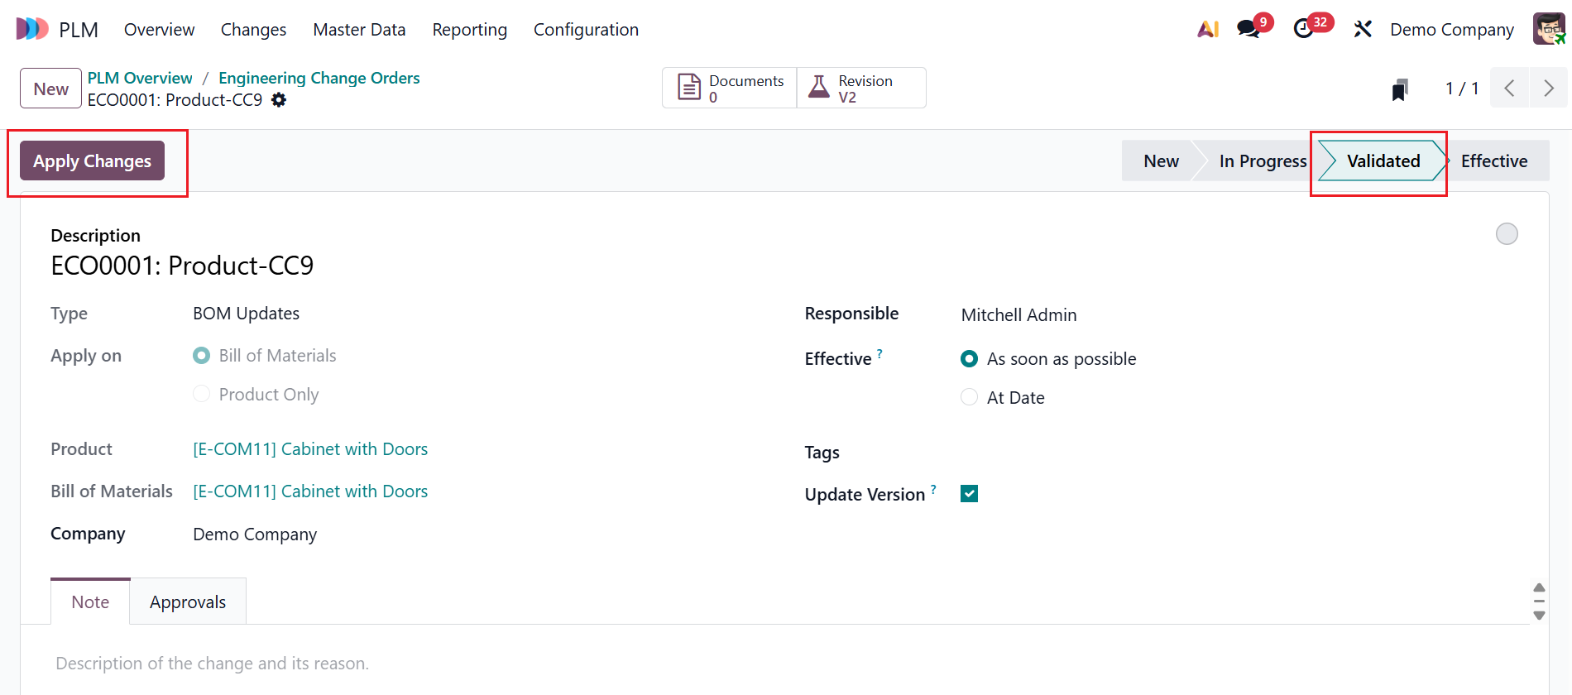Image resolution: width=1572 pixels, height=695 pixels.
Task: Open the activities clock icon
Action: [x=1304, y=30]
